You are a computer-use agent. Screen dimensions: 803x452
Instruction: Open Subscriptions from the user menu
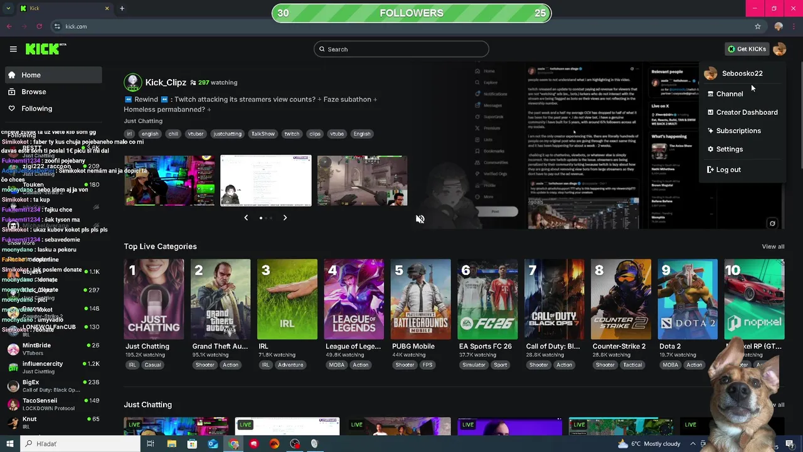click(x=742, y=131)
